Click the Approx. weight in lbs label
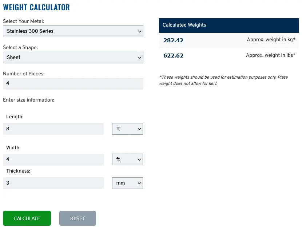Viewport: 302px width, 229px height. (271, 55)
